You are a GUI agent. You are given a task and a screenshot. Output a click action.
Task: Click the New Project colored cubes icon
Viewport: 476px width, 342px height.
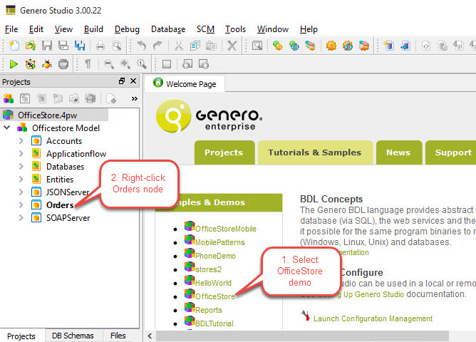click(9, 98)
